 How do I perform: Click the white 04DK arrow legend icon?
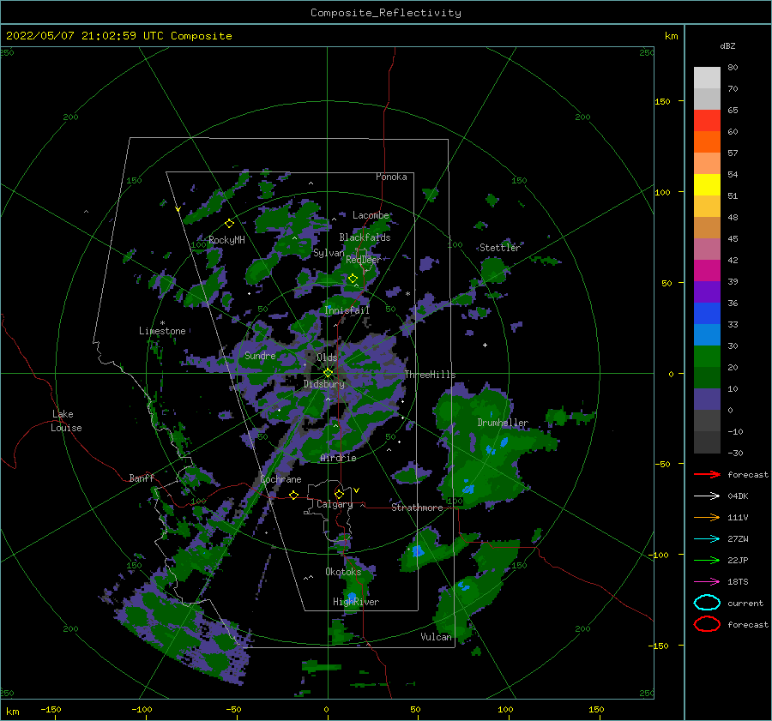[707, 496]
